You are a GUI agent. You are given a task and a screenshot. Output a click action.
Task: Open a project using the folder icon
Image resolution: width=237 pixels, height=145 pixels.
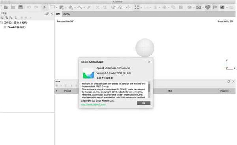[13, 7]
